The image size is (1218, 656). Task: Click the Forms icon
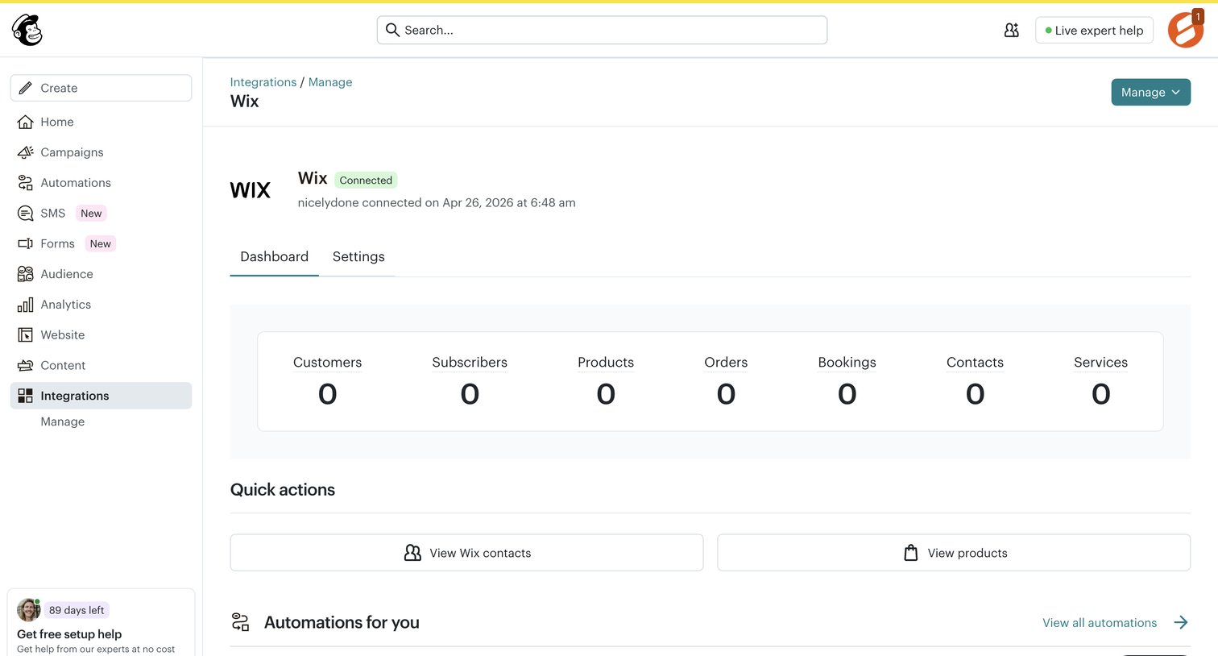(26, 243)
